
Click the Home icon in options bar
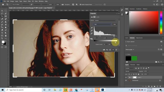tap(3, 5)
